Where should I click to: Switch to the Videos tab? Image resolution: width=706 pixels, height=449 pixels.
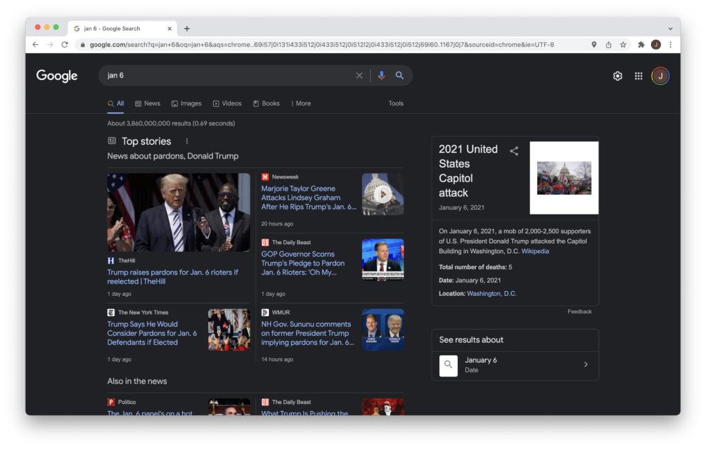[228, 103]
